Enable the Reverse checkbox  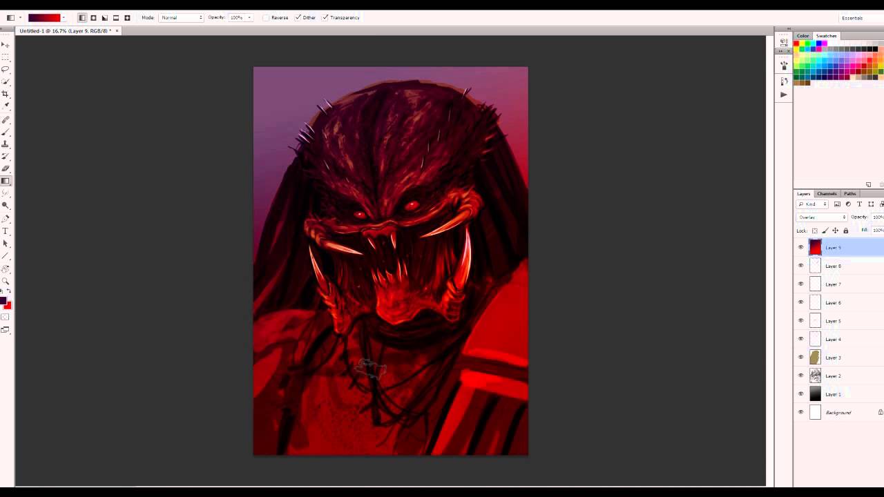click(266, 17)
